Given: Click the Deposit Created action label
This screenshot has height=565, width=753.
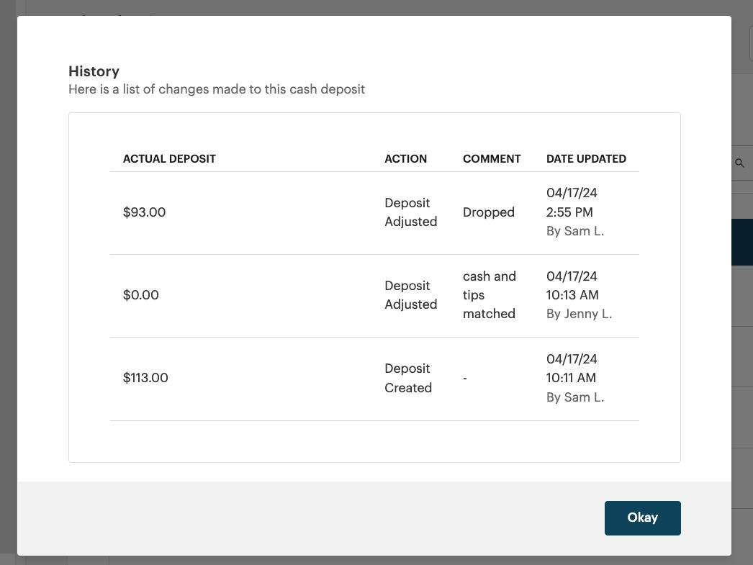Looking at the screenshot, I should (408, 378).
